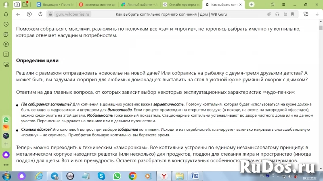Open Telegram from the taskbar
Image resolution: width=323 pixels, height=181 pixels.
[55, 176]
